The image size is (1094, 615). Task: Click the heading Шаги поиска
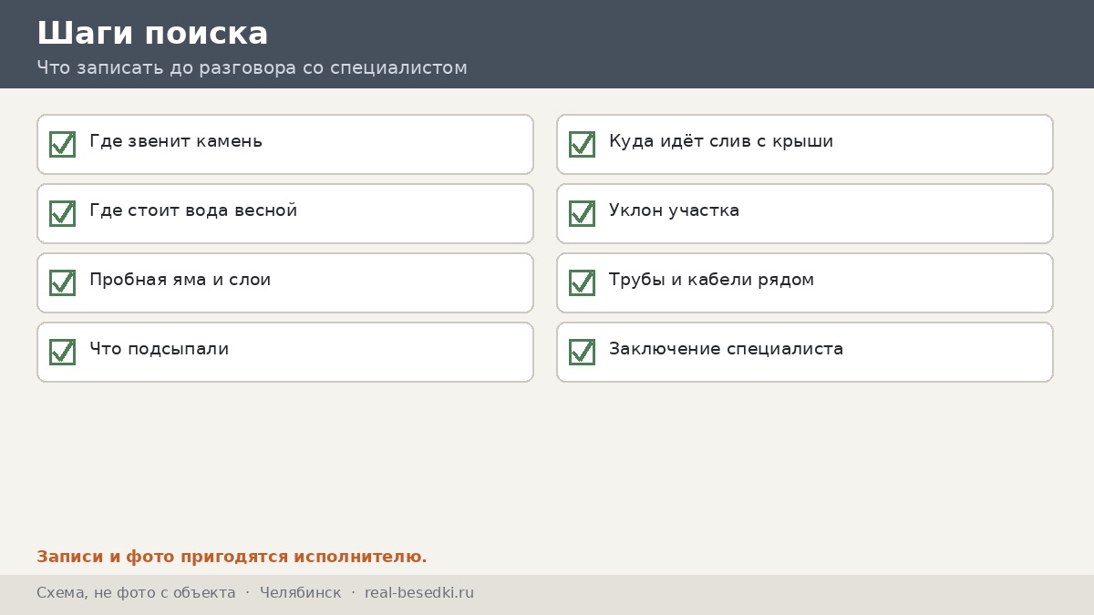click(152, 34)
